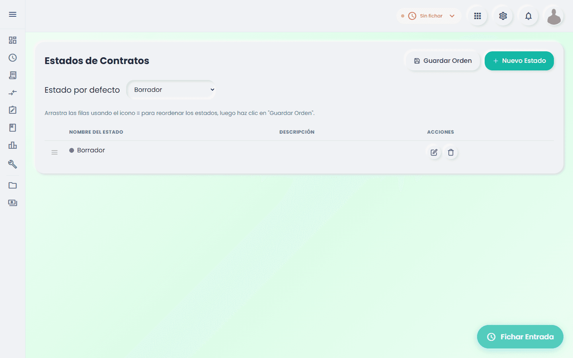Screen dimensions: 573x358
Task: Click the wrench tools icon in sidebar
Action: (x=13, y=164)
